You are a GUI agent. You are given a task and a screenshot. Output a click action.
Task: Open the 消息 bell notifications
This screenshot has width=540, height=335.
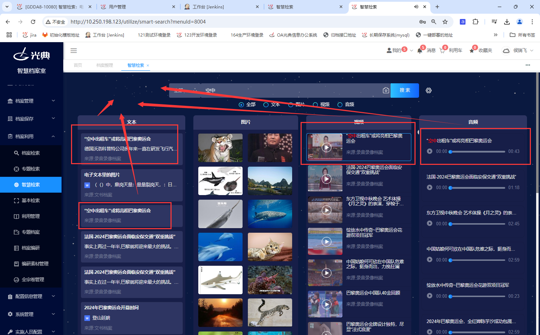[x=420, y=51]
